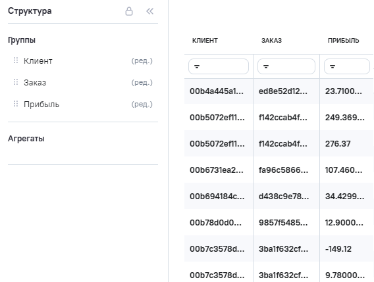Click the filter icon in Клиент column
The width and height of the screenshot is (374, 282).
pyautogui.click(x=197, y=66)
